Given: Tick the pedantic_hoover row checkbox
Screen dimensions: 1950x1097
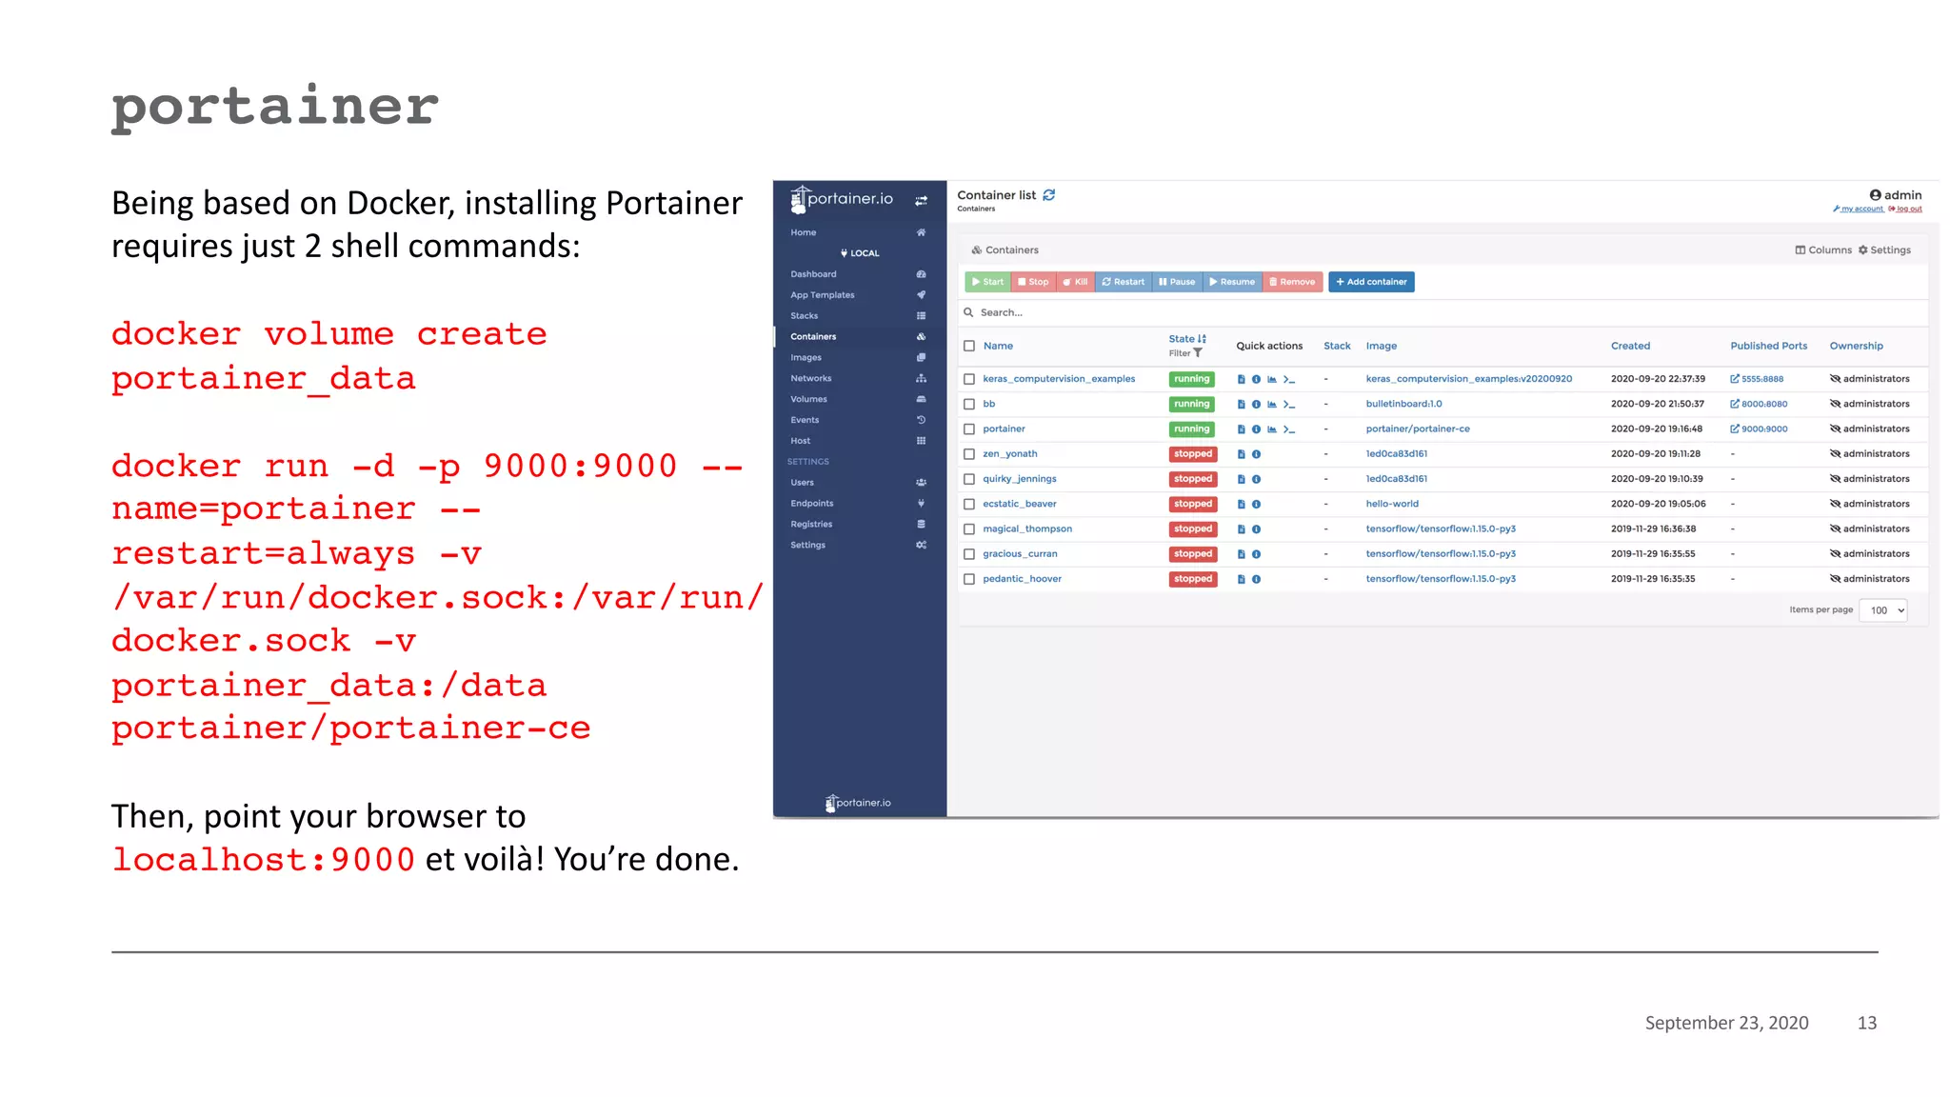Looking at the screenshot, I should [x=969, y=579].
